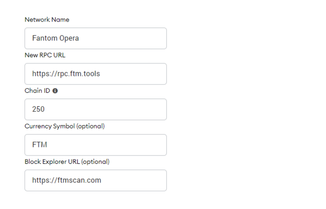326x209 pixels.
Task: Place cursor on the Fantom Opera text
Action: 55,38
